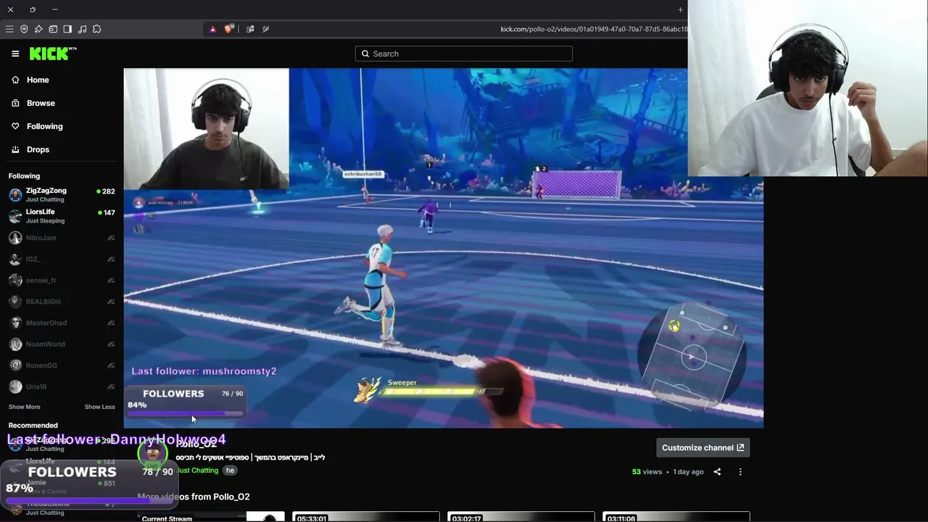This screenshot has height=522, width=928.
Task: Focus the Kick Search field
Action: (464, 54)
